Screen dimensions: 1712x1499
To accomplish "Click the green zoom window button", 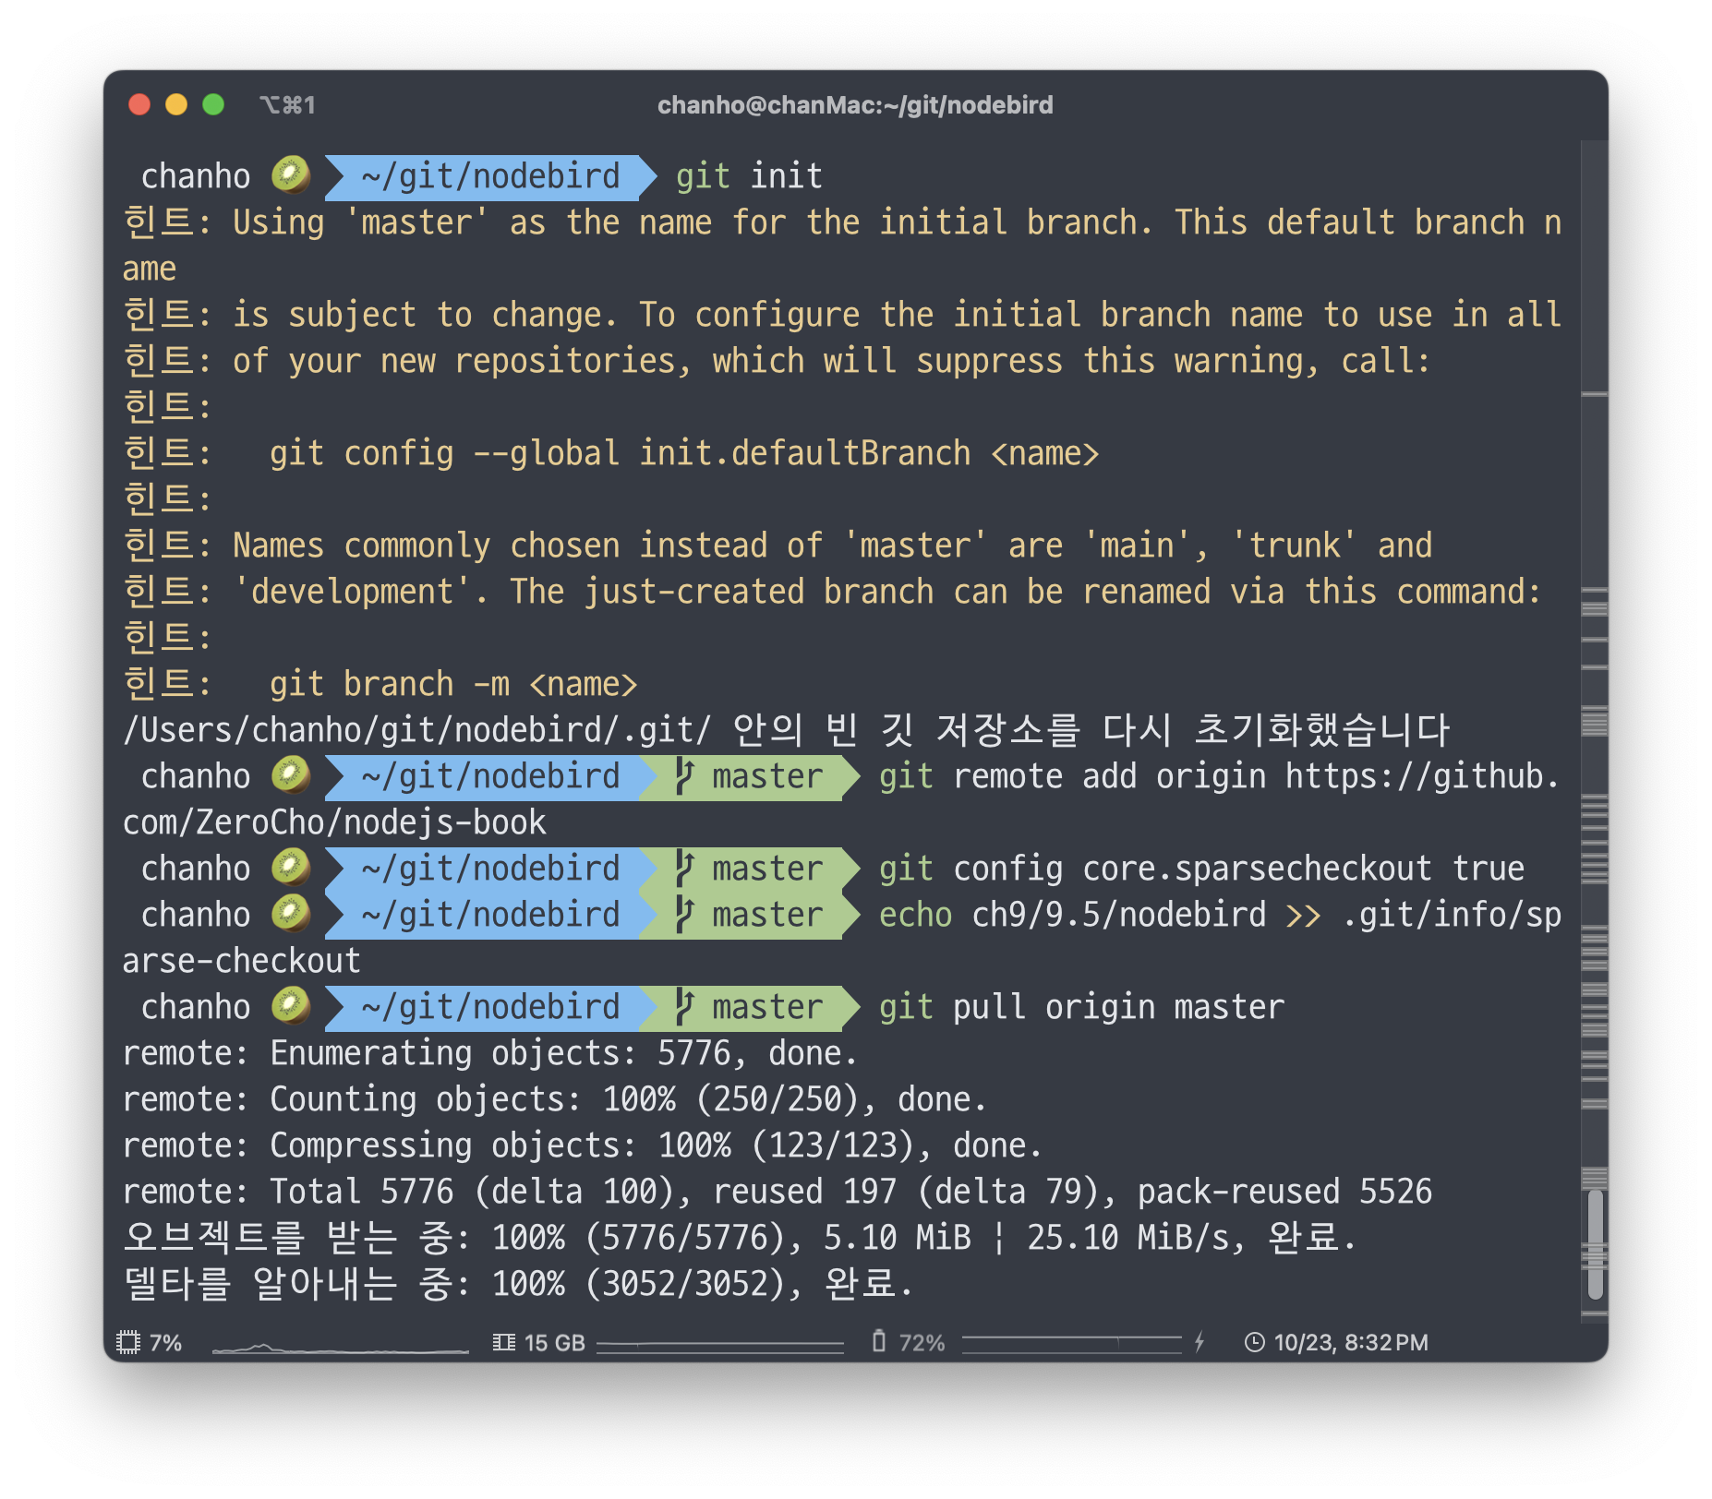I will tap(213, 105).
